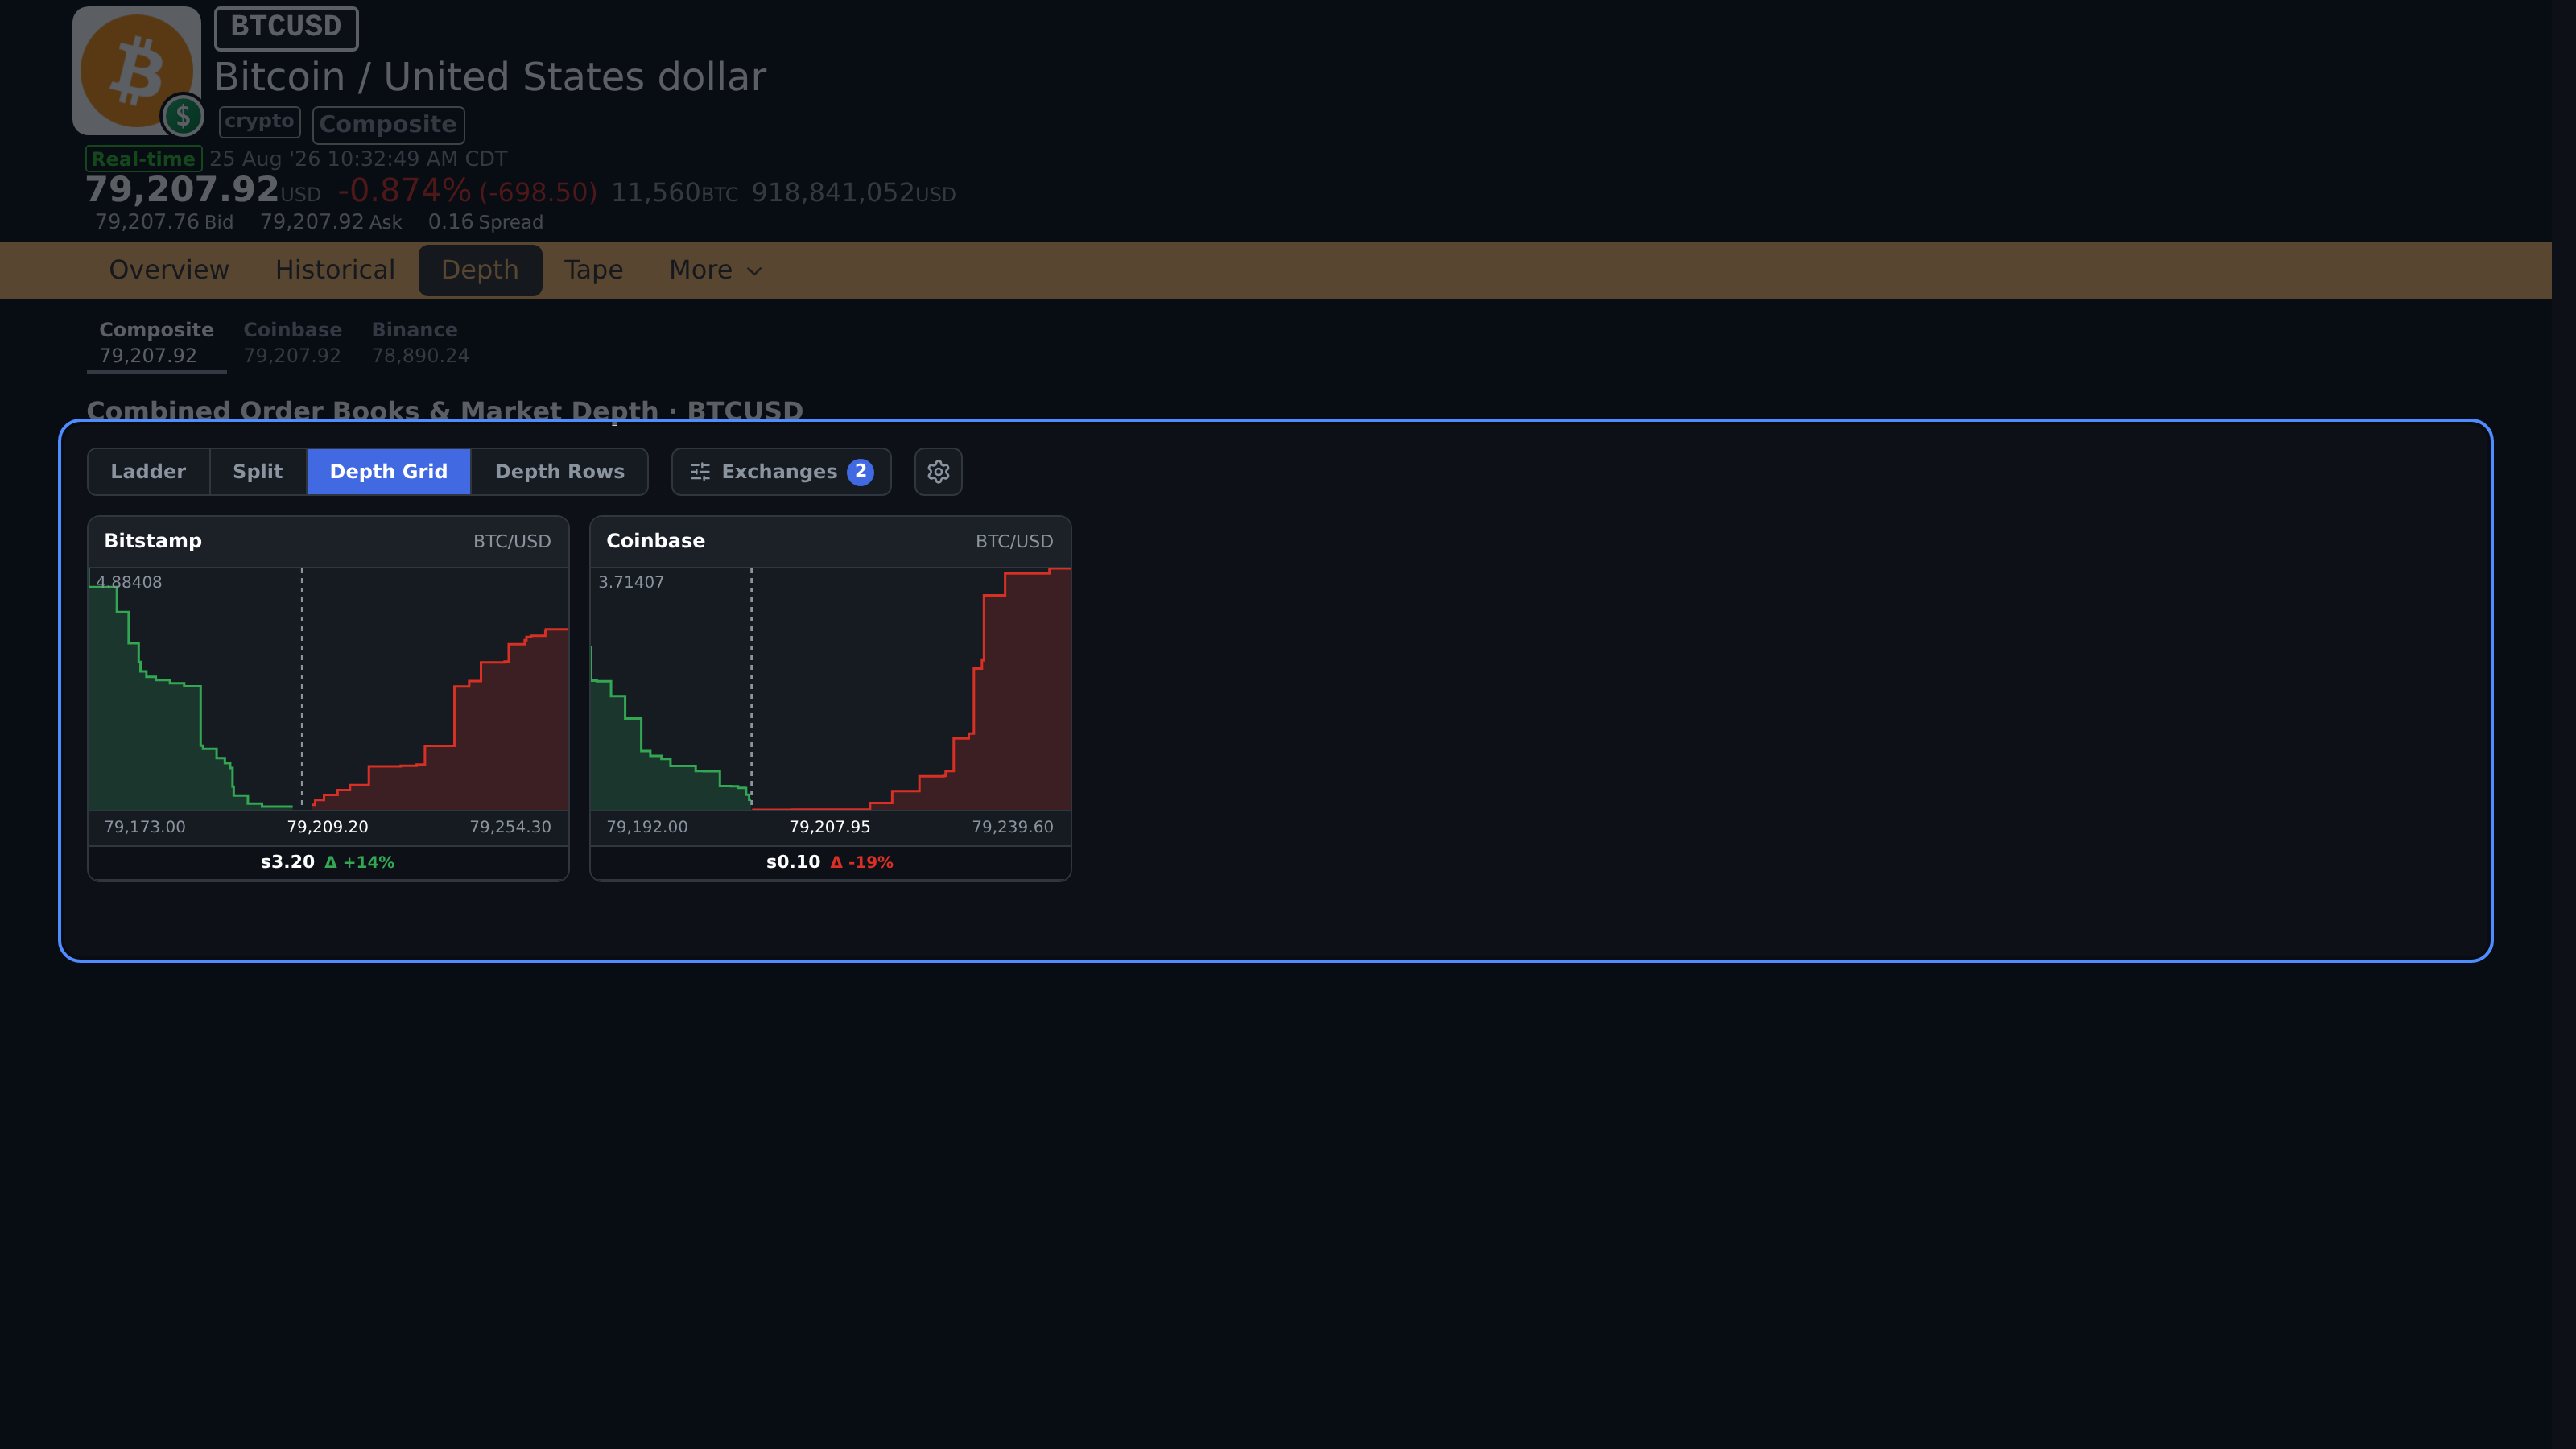Click Coinbase spread s0.10 value
This screenshot has height=1449, width=2576.
tap(793, 862)
